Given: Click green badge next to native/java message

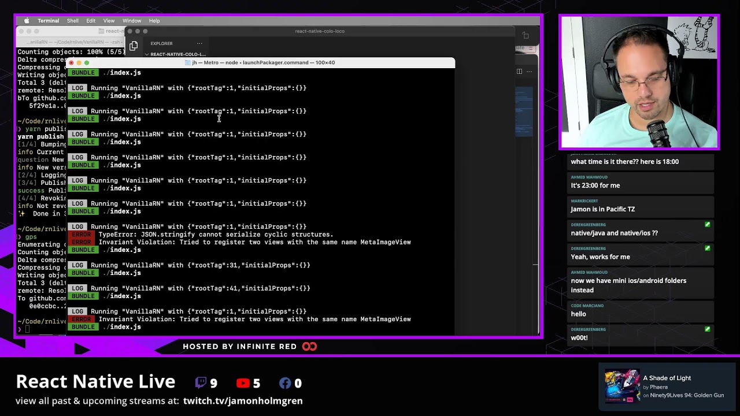Looking at the screenshot, I should pos(707,224).
